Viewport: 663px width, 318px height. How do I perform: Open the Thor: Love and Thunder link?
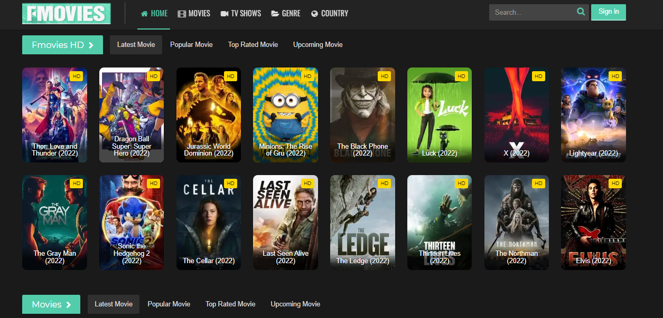(x=54, y=150)
